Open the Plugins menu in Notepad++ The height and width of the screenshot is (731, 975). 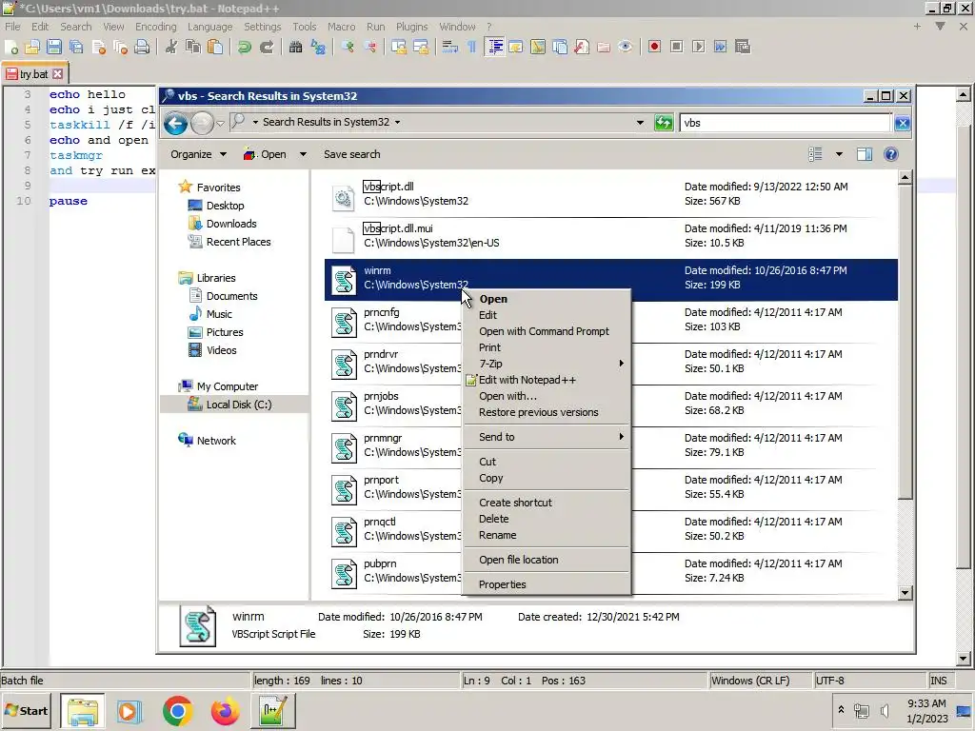click(411, 27)
